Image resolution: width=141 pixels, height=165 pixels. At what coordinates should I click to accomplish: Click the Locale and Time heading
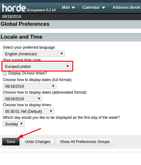tap(21, 37)
